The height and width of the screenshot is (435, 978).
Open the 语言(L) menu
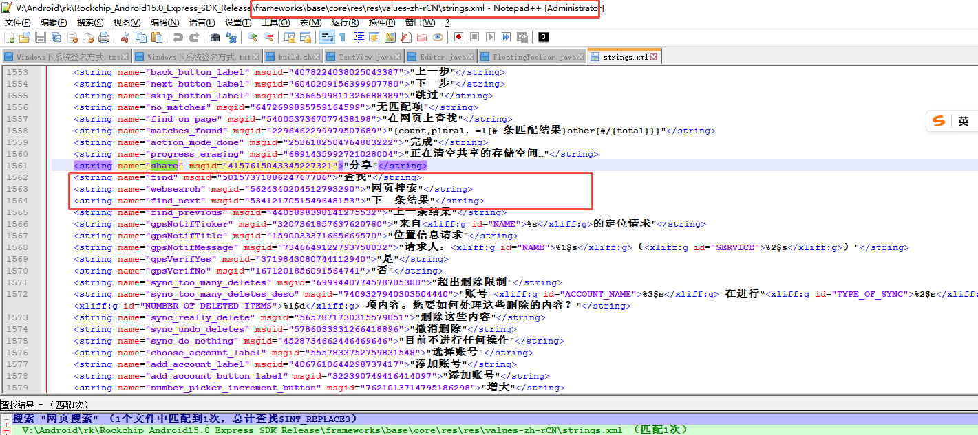pos(202,23)
